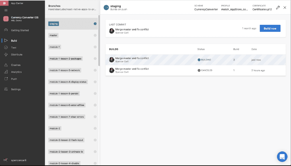Open build 2 with BUILDING status
The height and width of the screenshot is (166, 291).
point(196,60)
